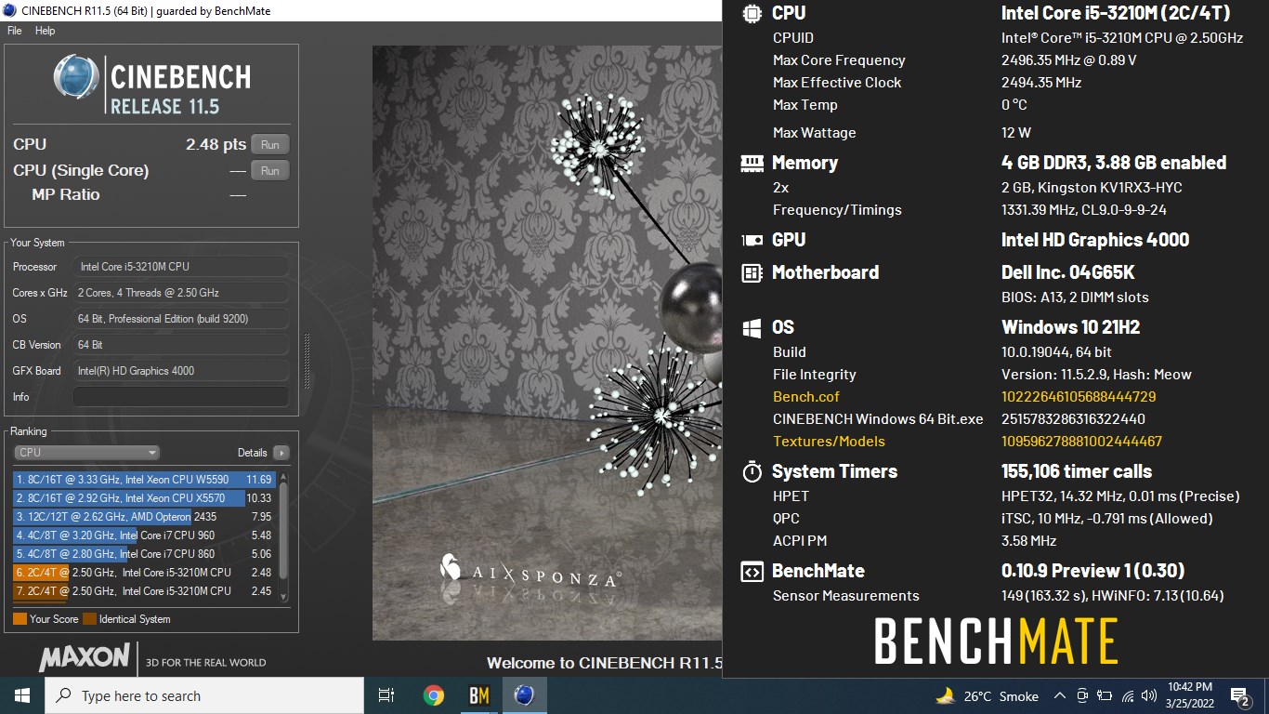
Task: Open the volume speaker tray icon
Action: coord(1149,695)
